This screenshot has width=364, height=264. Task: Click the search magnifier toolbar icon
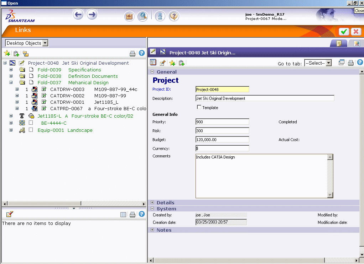click(143, 16)
